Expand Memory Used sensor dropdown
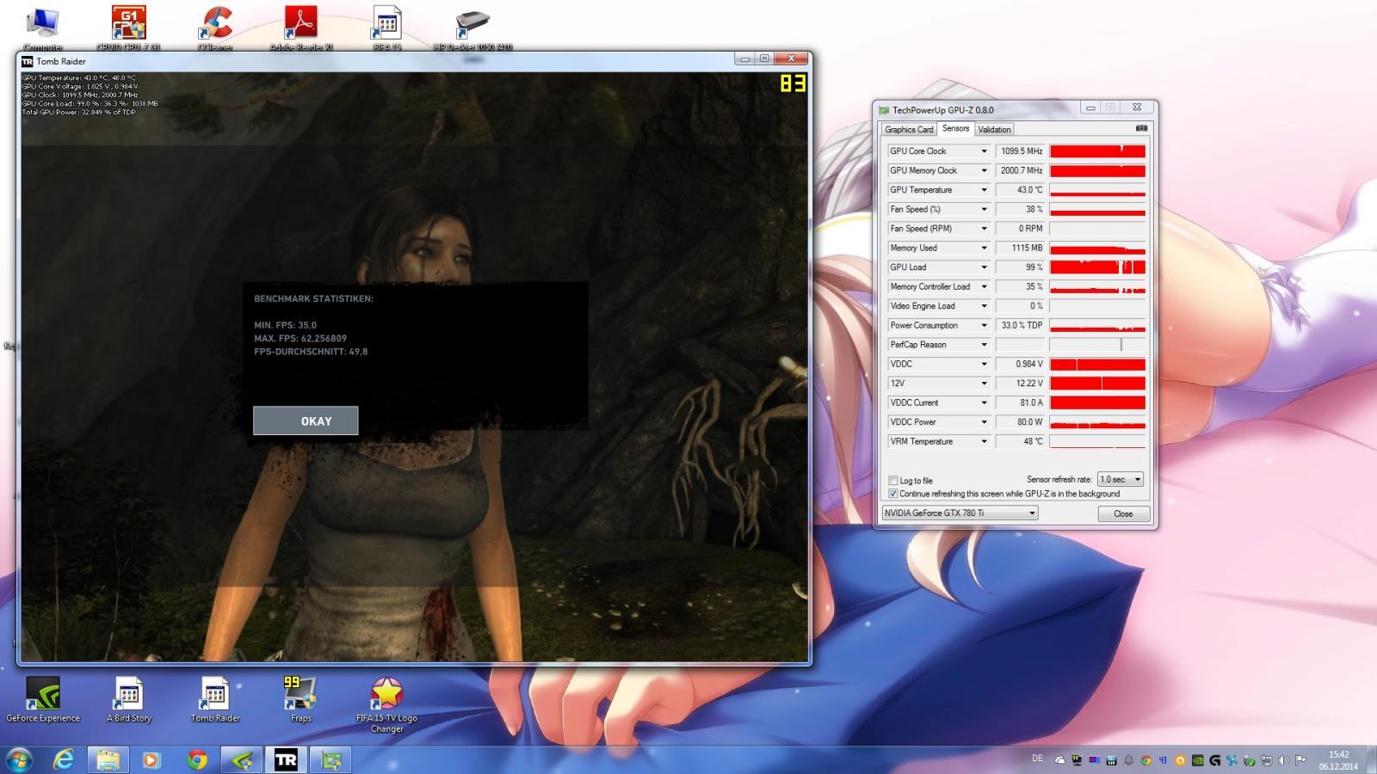 (984, 248)
